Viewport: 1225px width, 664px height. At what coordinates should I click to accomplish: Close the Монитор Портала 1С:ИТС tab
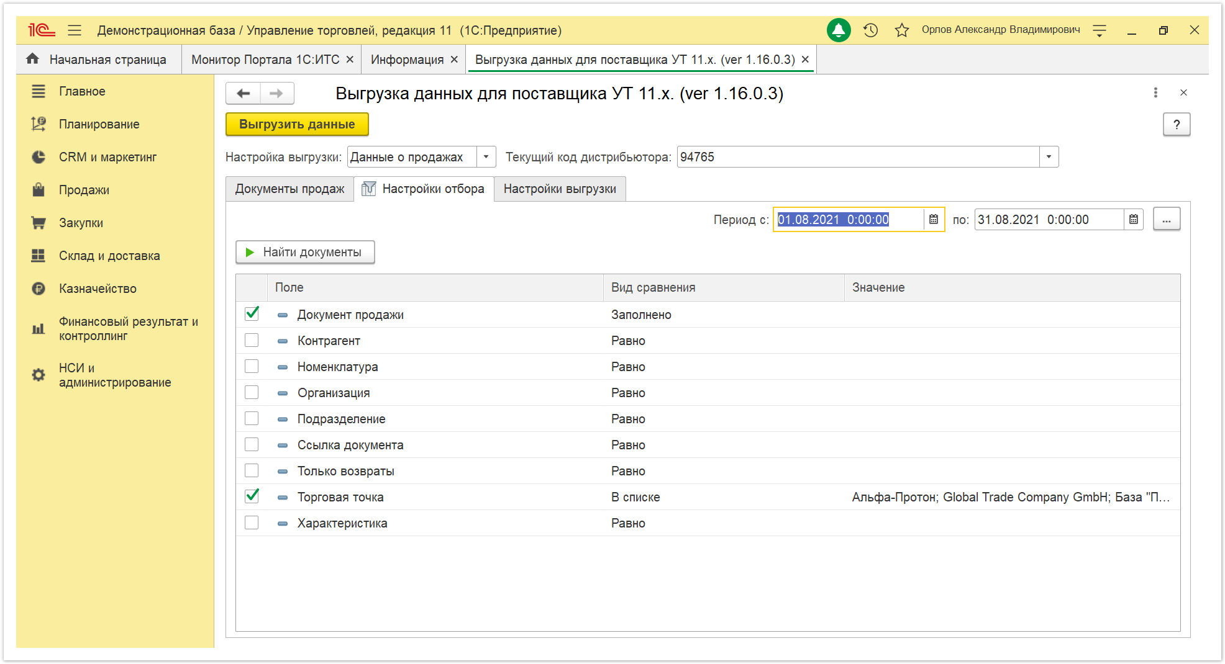[x=350, y=59]
